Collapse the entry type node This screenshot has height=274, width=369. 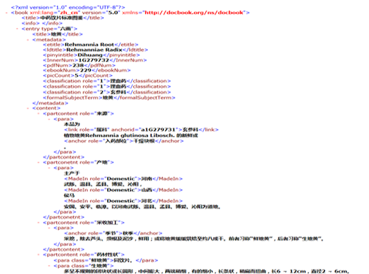(17, 29)
